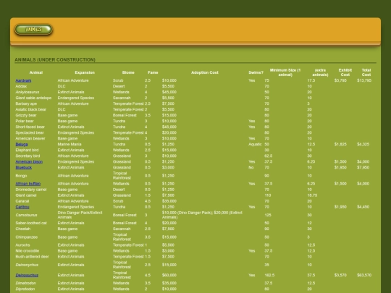Select the Asiatic black bear name

pyautogui.click(x=30, y=109)
